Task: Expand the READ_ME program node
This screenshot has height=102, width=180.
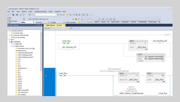Action: (12, 44)
